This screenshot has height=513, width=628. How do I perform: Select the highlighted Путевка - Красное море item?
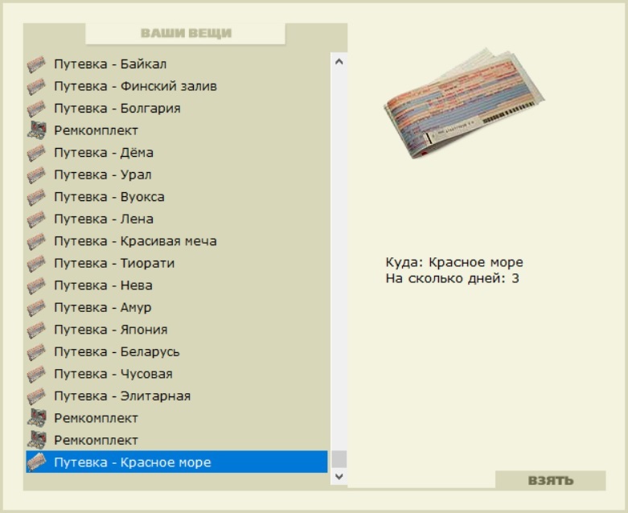pos(177,462)
